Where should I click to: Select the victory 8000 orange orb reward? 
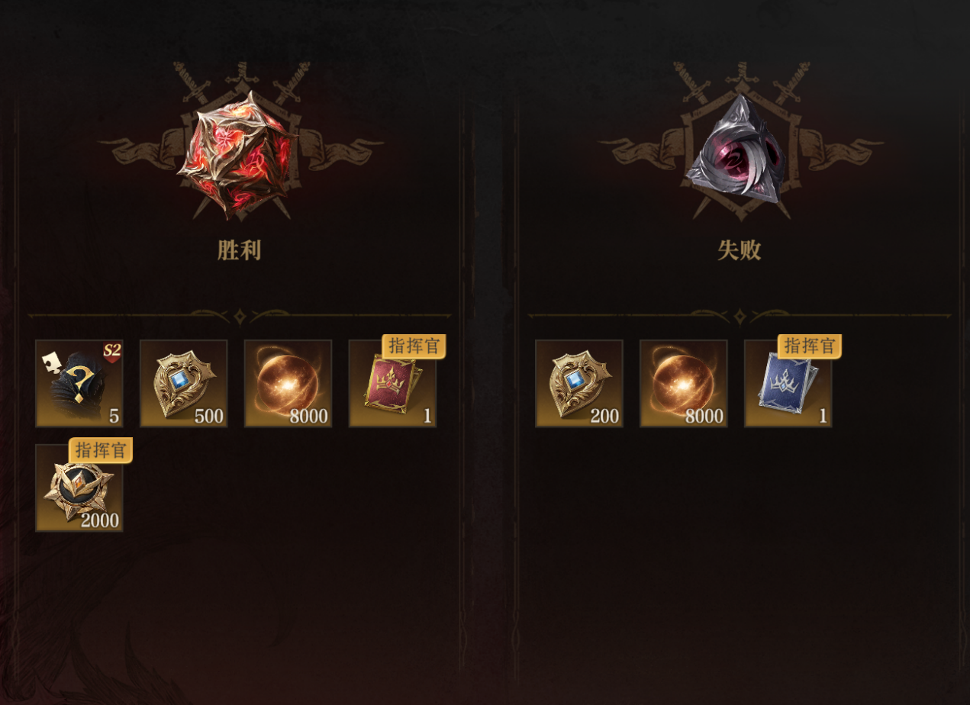pyautogui.click(x=288, y=384)
